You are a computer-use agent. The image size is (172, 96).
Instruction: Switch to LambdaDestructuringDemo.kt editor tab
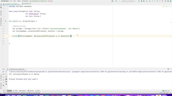click(x=12, y=4)
